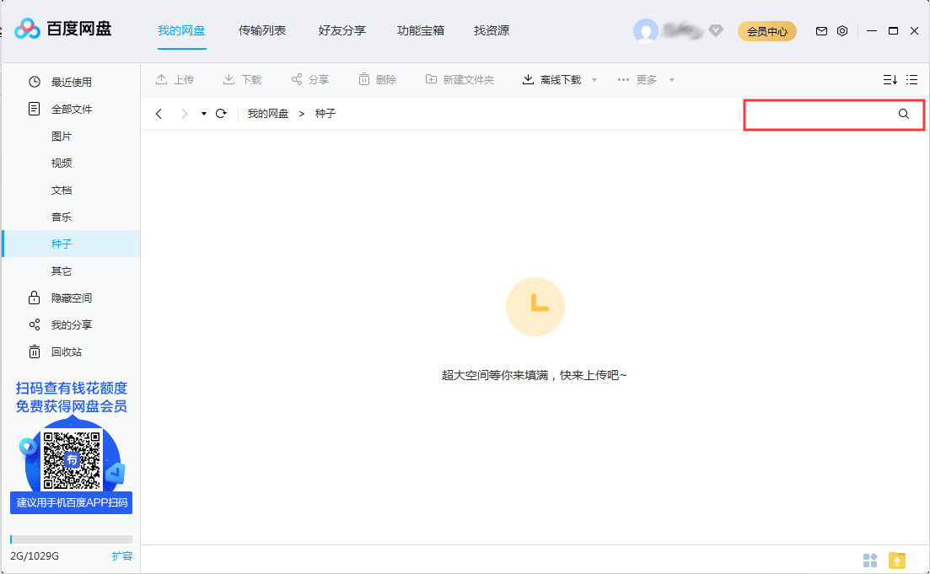Toggle the sort order icon
930x574 pixels.
coord(890,78)
